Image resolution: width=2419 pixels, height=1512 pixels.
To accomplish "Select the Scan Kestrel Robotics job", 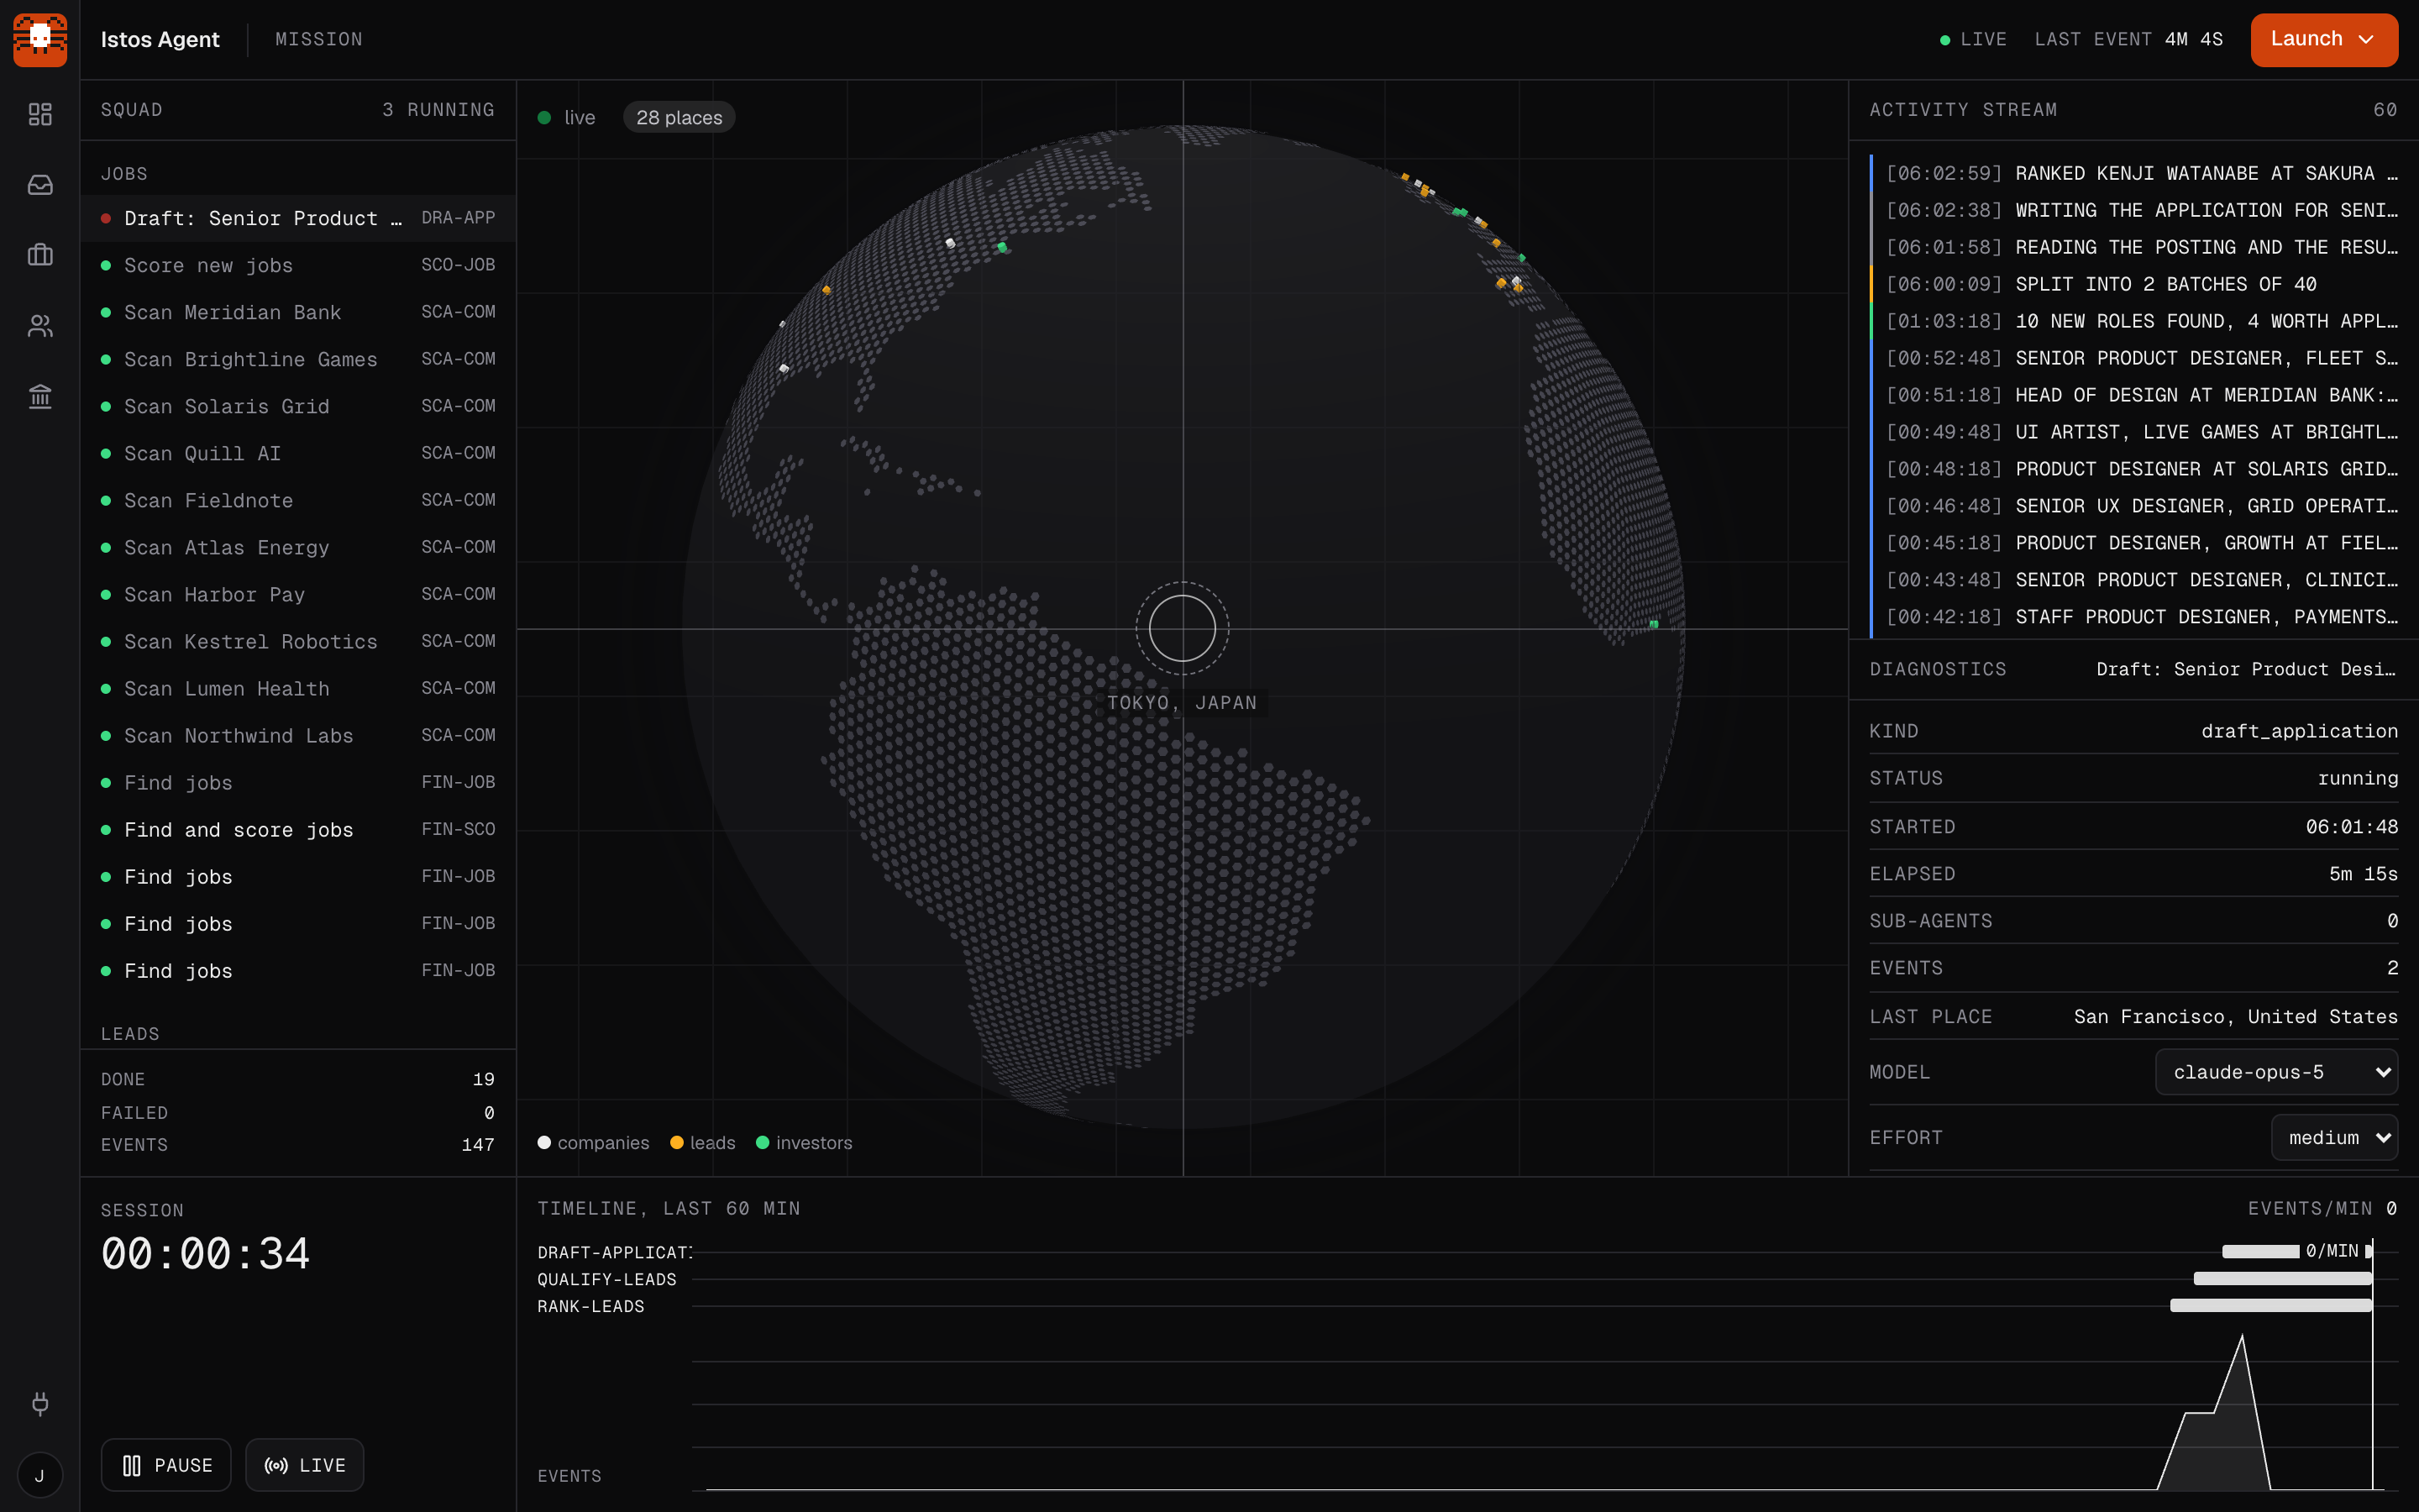I will point(298,641).
